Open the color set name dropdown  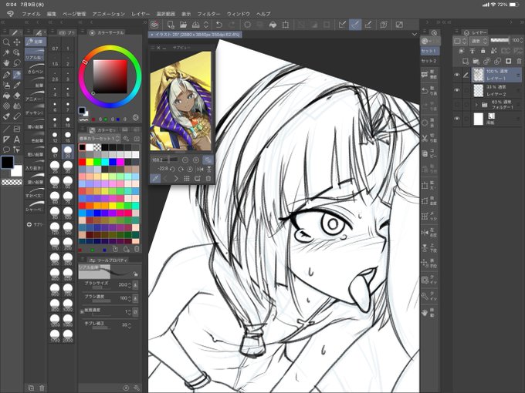point(100,139)
